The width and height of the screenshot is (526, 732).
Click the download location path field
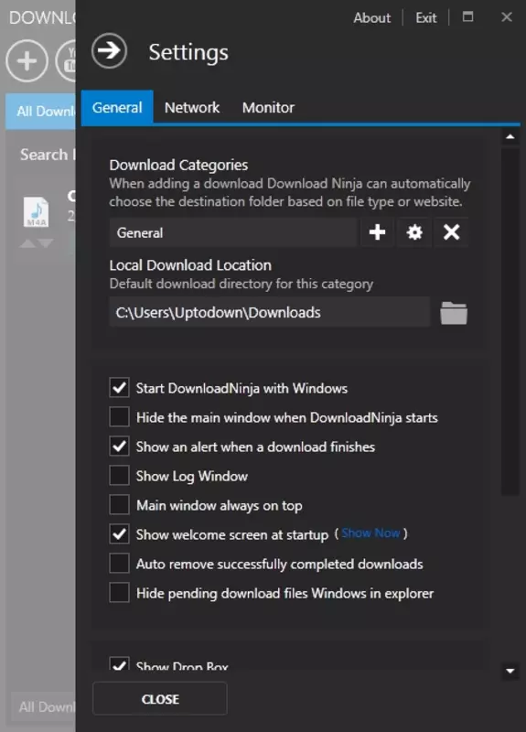tap(269, 312)
